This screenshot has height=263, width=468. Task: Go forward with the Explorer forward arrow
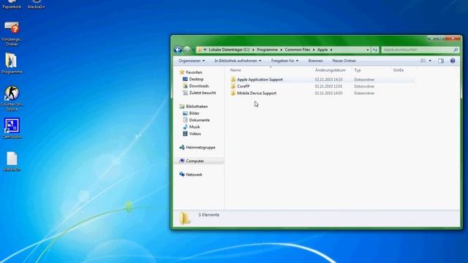click(187, 50)
